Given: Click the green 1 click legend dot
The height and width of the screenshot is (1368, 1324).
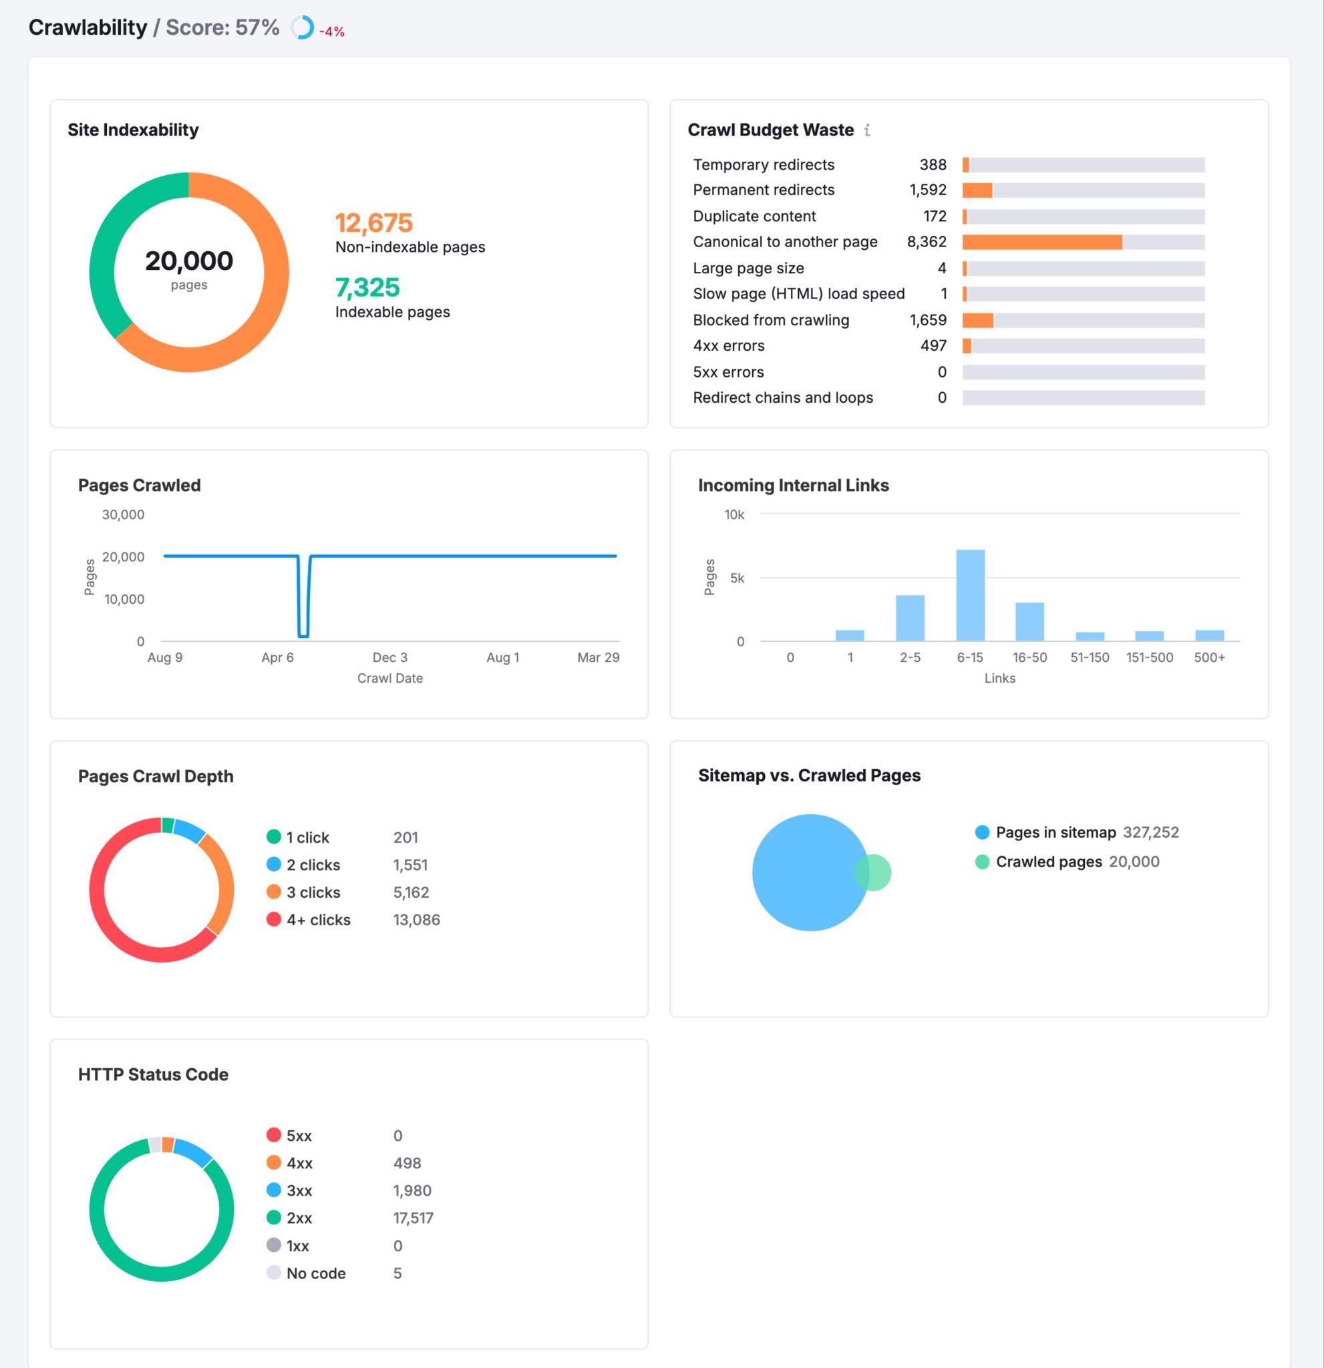Looking at the screenshot, I should click(x=273, y=837).
